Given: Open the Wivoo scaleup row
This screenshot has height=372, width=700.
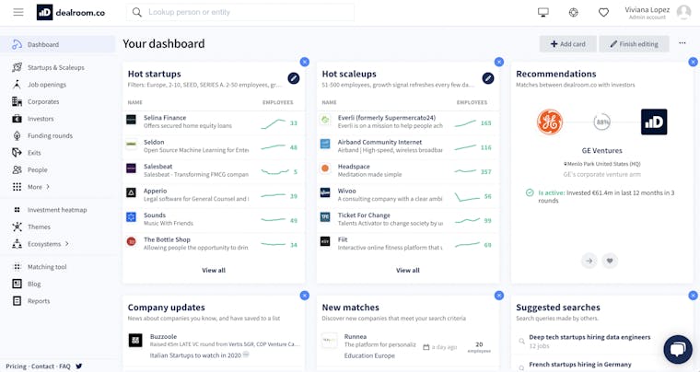Looking at the screenshot, I should point(408,195).
